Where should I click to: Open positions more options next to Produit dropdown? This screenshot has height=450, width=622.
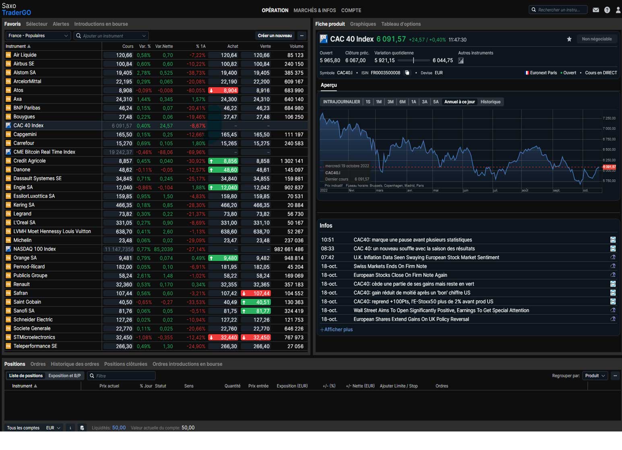pyautogui.click(x=615, y=376)
